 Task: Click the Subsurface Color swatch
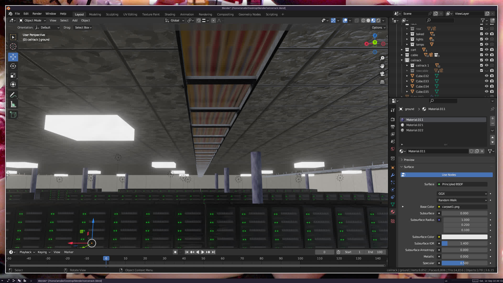click(x=464, y=237)
